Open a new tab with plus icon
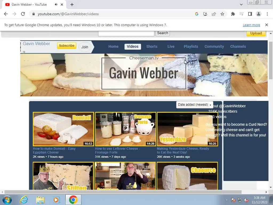This screenshot has width=273, height=205. (x=72, y=5)
